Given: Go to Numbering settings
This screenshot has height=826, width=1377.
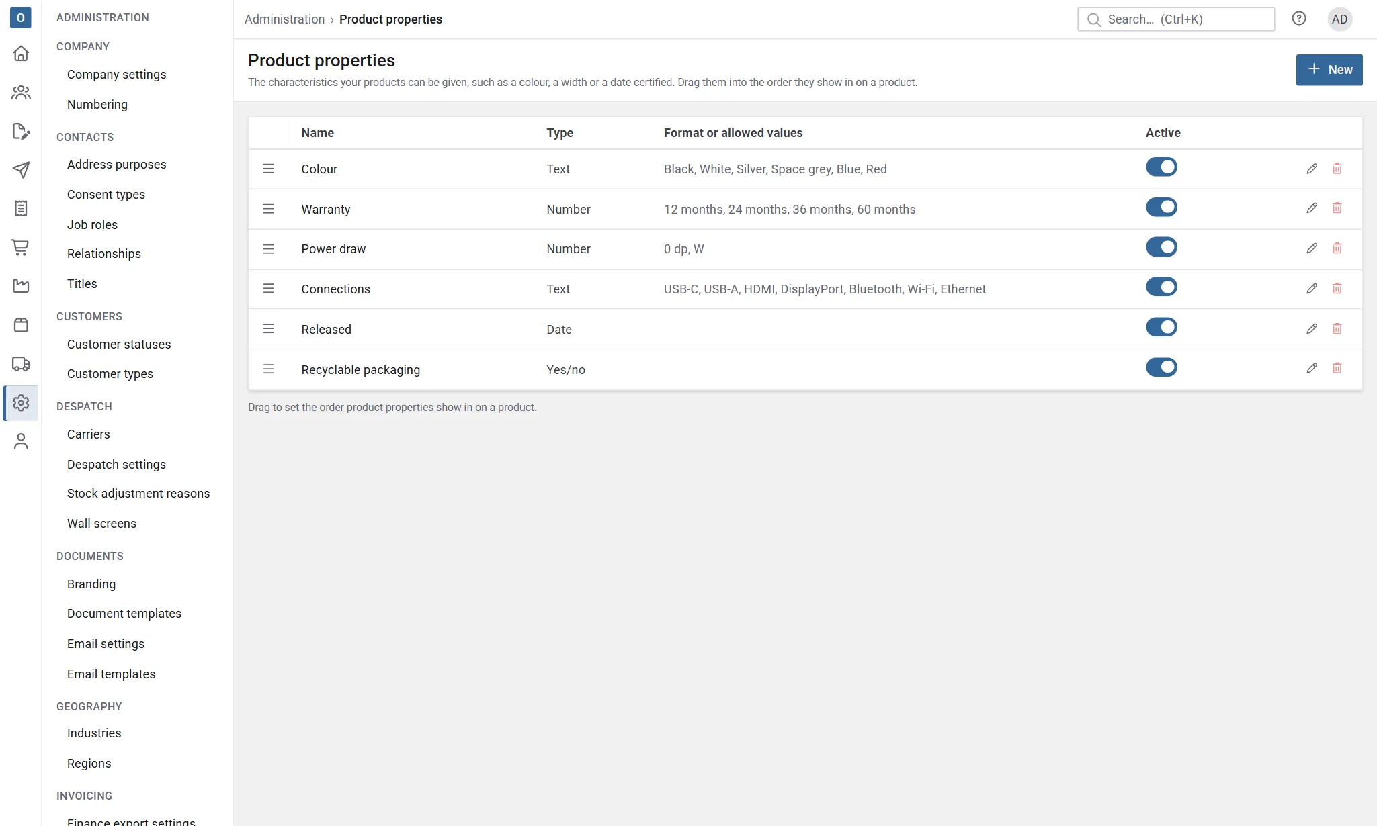Looking at the screenshot, I should pos(97,105).
